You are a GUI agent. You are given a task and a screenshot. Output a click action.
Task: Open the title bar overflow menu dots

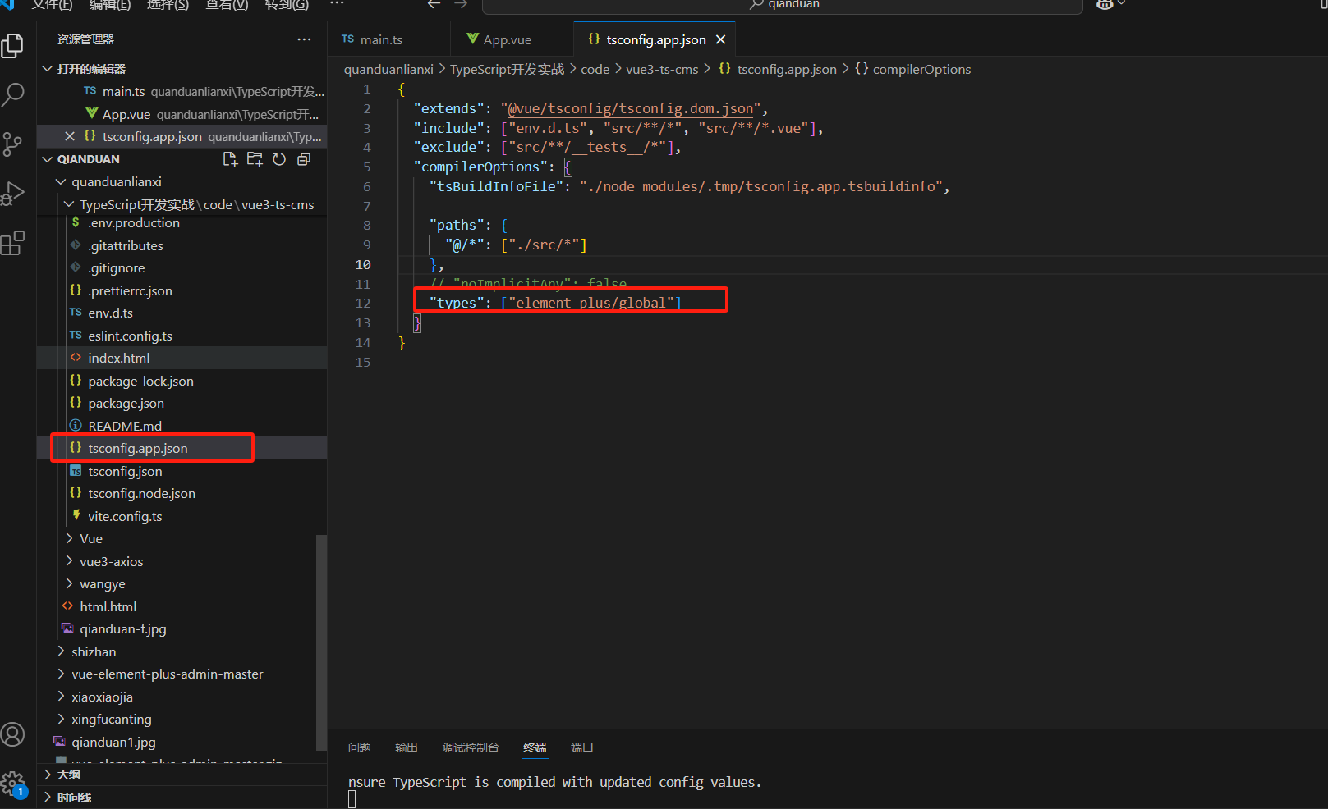tap(337, 4)
